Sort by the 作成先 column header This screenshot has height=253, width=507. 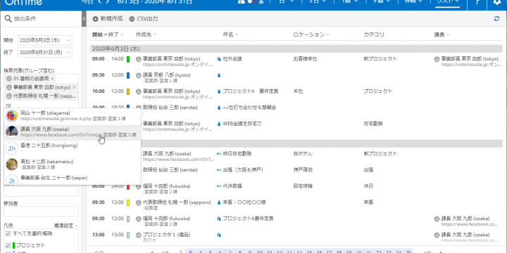click(146, 34)
